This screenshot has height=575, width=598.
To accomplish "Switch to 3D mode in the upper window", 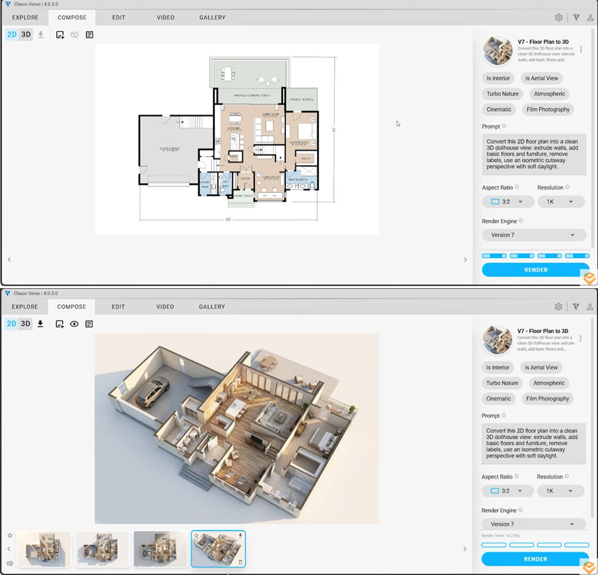I will 26,35.
